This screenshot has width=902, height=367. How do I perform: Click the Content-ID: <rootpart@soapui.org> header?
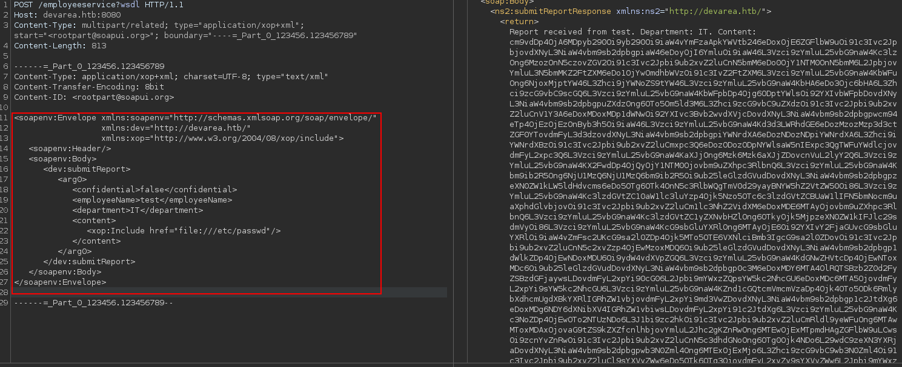point(94,97)
